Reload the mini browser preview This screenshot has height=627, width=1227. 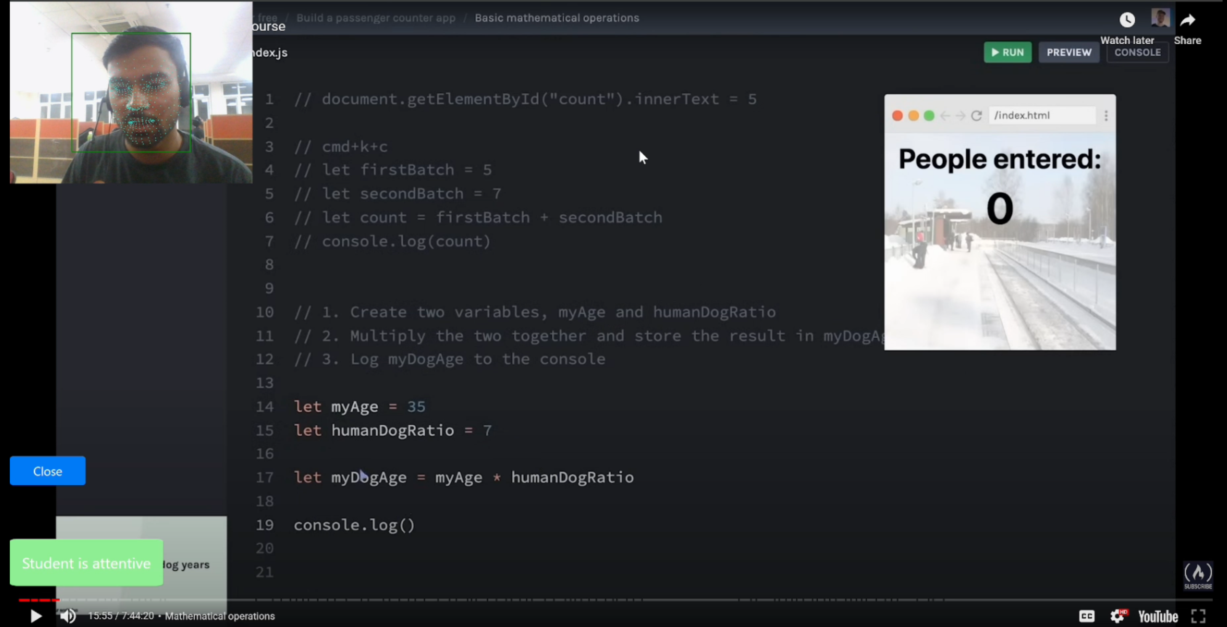pos(976,116)
